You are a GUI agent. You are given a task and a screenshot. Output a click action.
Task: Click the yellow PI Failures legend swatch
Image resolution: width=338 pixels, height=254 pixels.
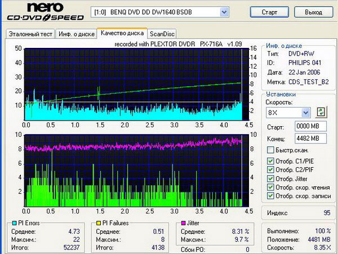99,223
